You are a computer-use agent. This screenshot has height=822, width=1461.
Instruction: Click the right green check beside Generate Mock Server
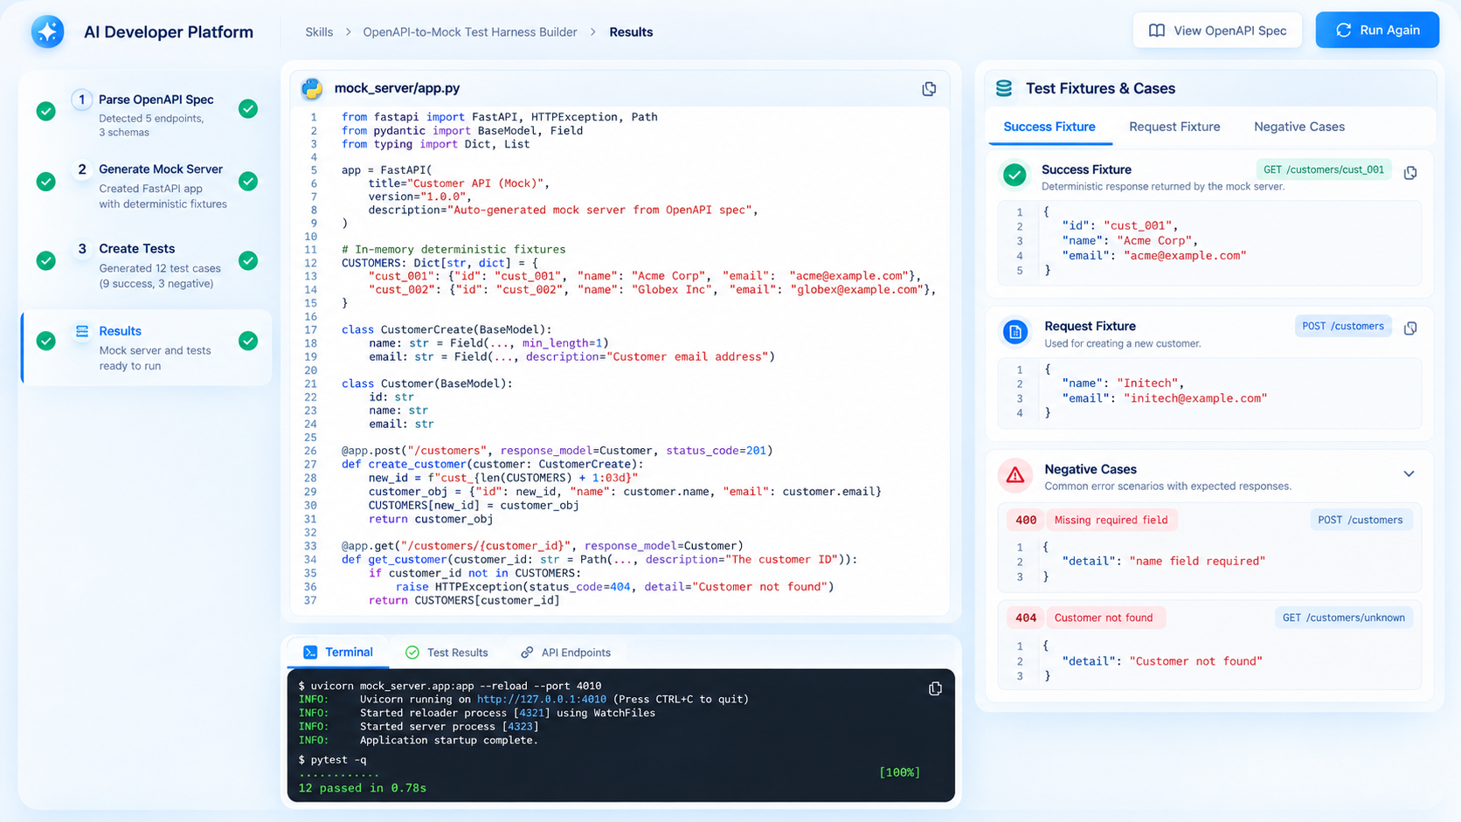[248, 181]
